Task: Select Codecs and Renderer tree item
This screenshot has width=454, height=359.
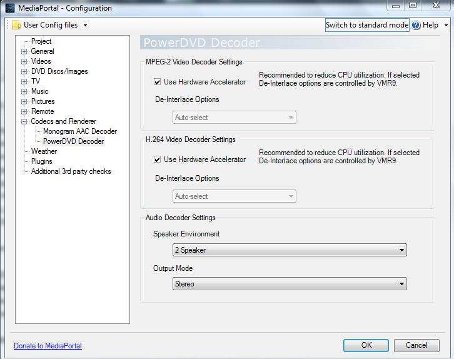Action: pos(64,121)
